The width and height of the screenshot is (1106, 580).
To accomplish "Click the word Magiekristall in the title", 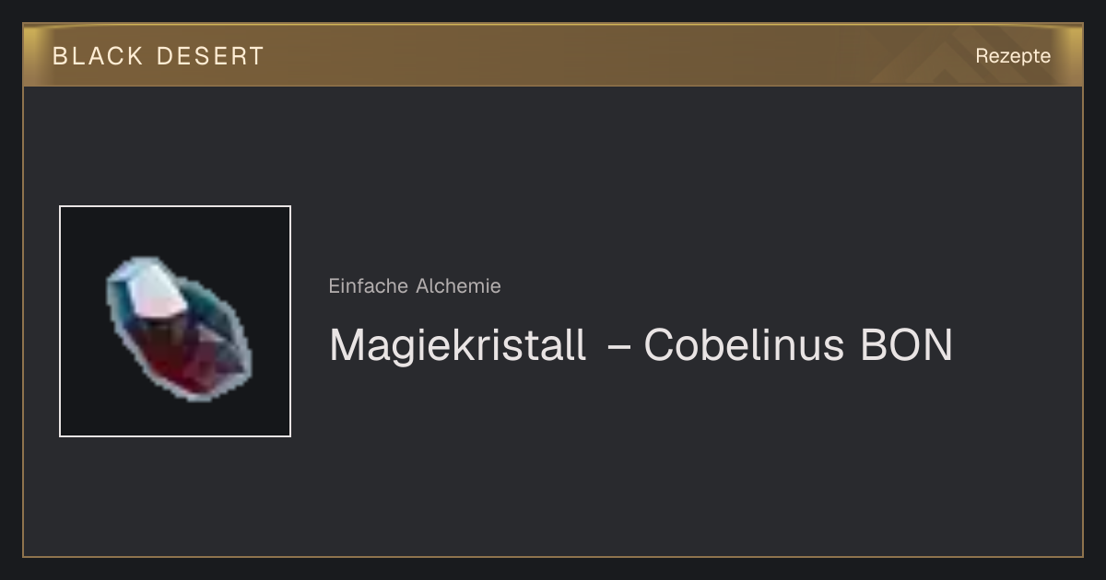I will click(457, 345).
